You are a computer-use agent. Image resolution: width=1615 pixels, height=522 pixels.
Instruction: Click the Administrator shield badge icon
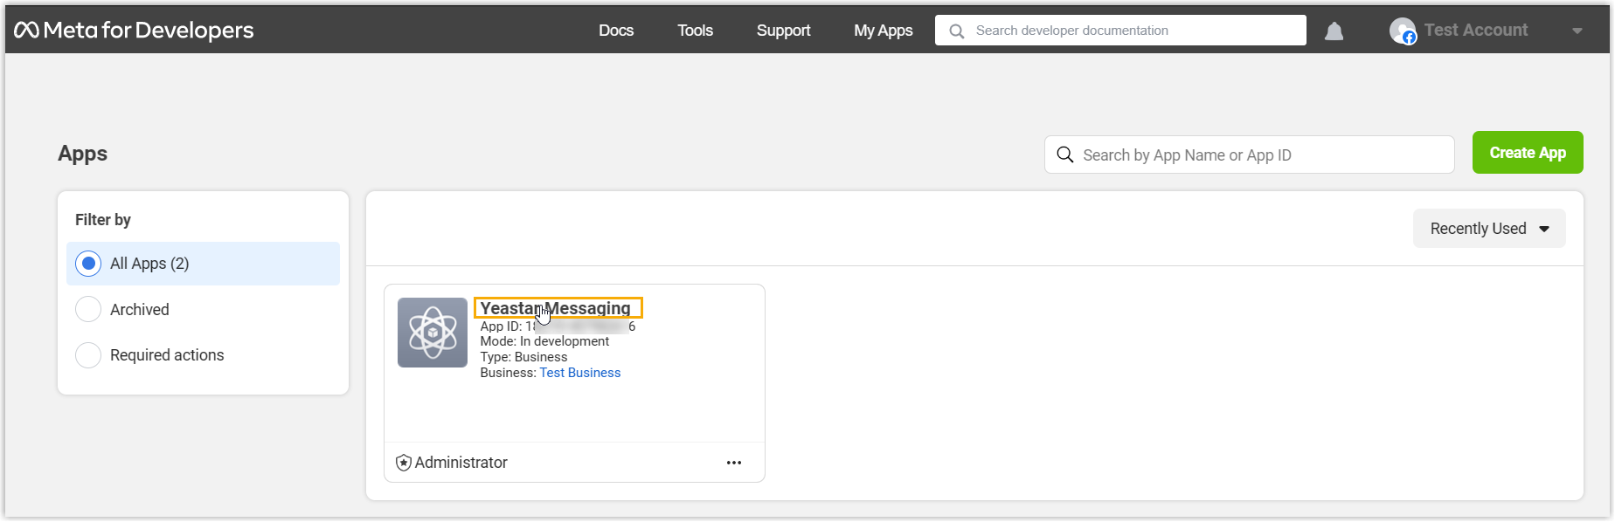pyautogui.click(x=404, y=463)
